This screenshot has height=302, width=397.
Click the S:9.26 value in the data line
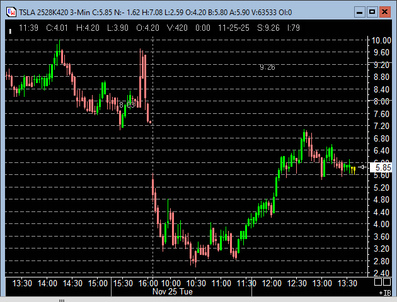255,27
